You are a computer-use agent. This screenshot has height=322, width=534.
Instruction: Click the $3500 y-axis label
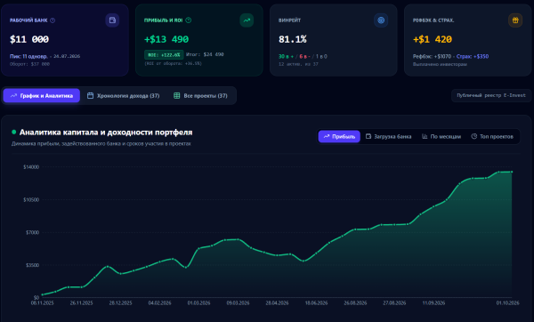[32, 265]
